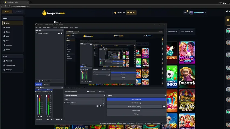
Task: Add a new scene transition
Action: (x=97, y=106)
